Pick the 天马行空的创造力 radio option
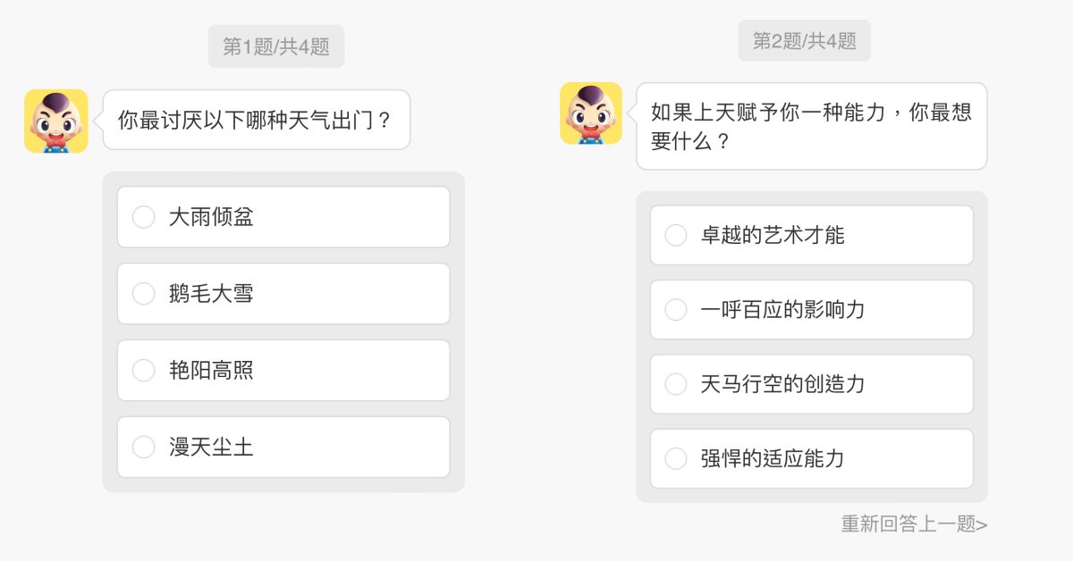This screenshot has width=1073, height=561. [x=676, y=384]
